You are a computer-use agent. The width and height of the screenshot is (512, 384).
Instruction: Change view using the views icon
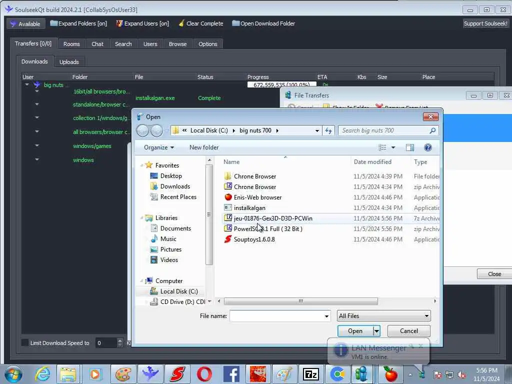(x=382, y=147)
